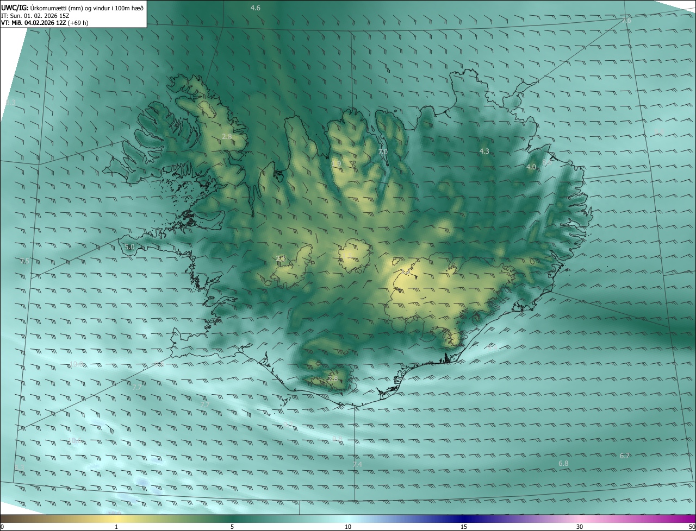Click the "(+69 h)" forecast offset text

pos(78,23)
